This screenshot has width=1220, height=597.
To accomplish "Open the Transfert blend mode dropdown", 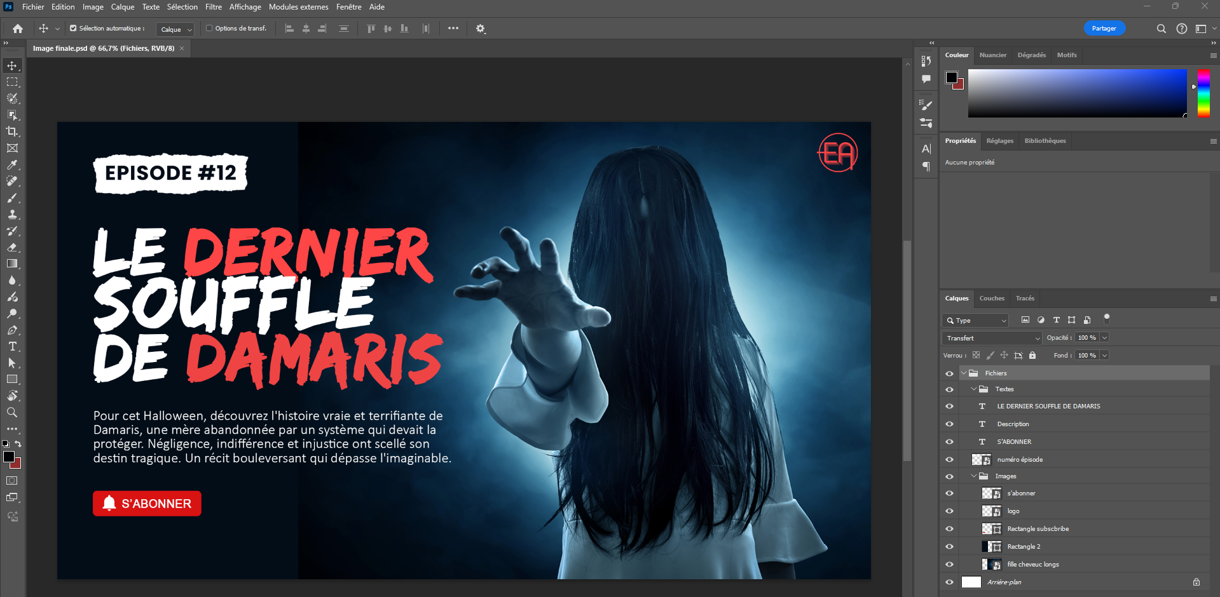I will click(x=992, y=338).
